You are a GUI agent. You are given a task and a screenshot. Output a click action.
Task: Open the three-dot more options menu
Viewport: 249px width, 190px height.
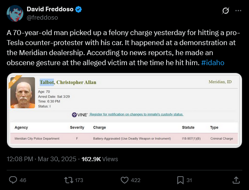coord(238,11)
